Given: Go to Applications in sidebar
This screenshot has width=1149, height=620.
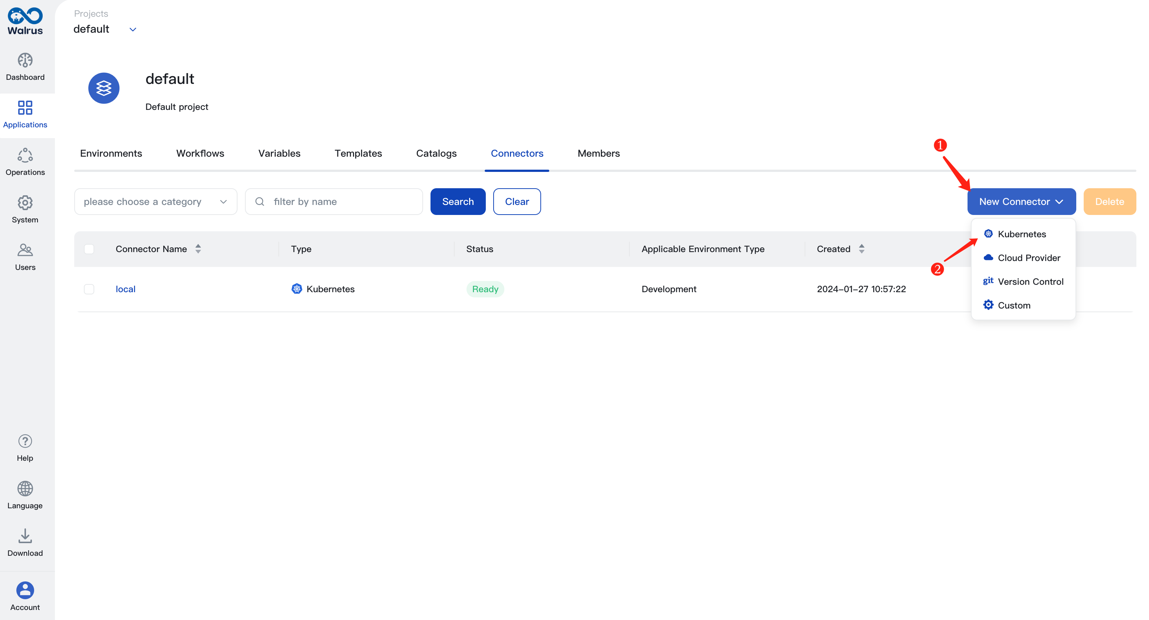Looking at the screenshot, I should click(25, 115).
